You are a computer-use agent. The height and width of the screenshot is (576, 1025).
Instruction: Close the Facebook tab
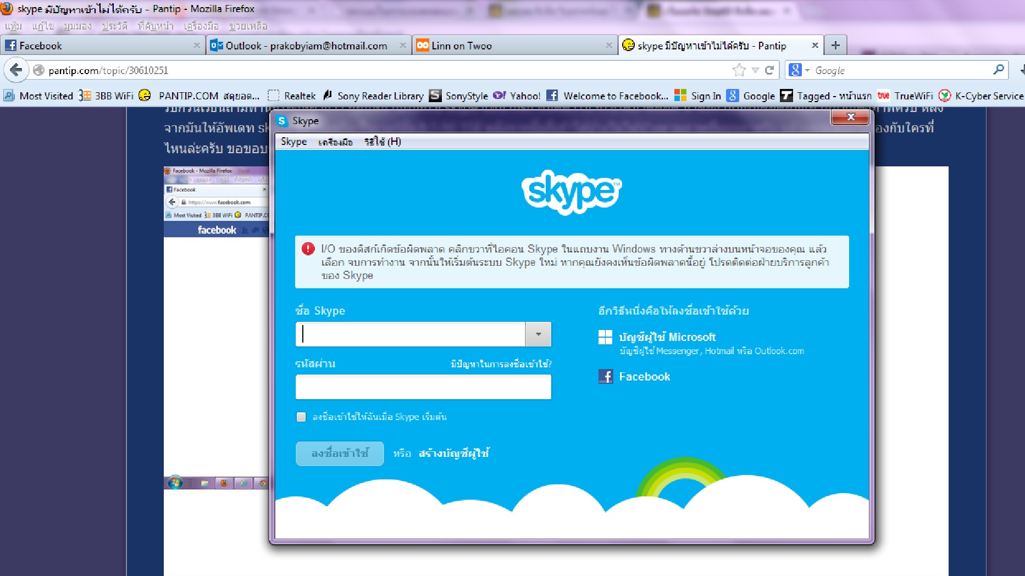(x=197, y=46)
